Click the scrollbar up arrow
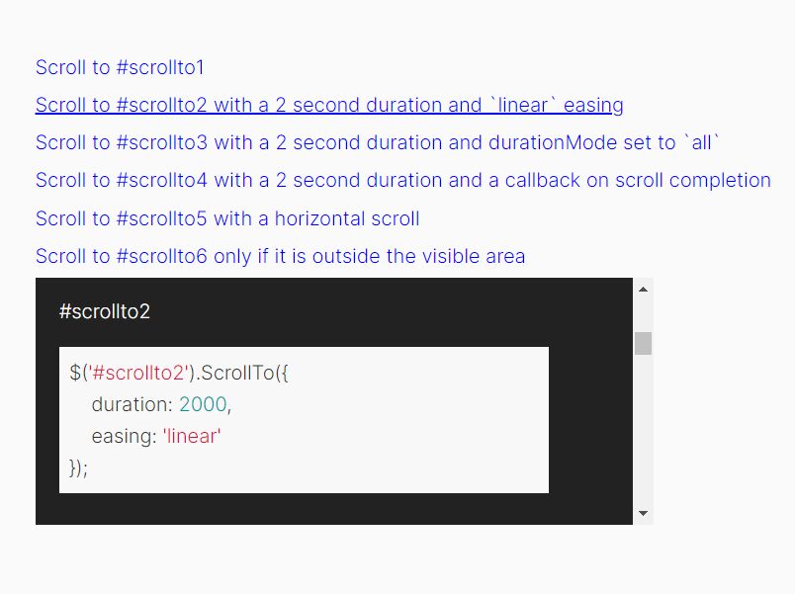This screenshot has width=795, height=594. pyautogui.click(x=643, y=290)
